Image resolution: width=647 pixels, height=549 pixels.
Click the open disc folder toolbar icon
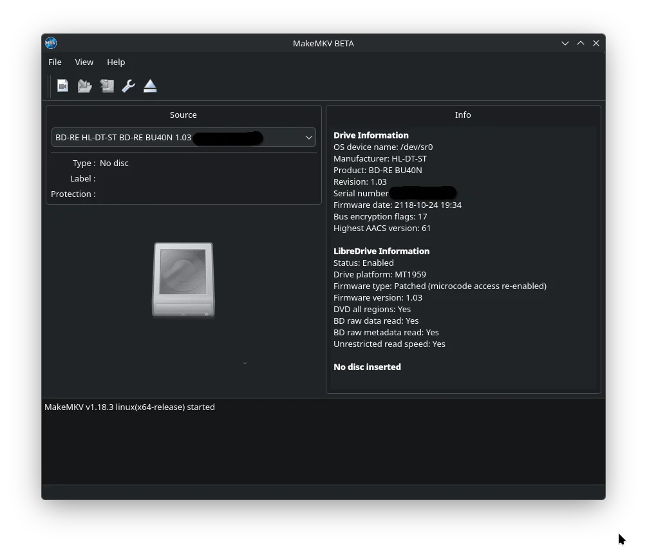coord(84,86)
